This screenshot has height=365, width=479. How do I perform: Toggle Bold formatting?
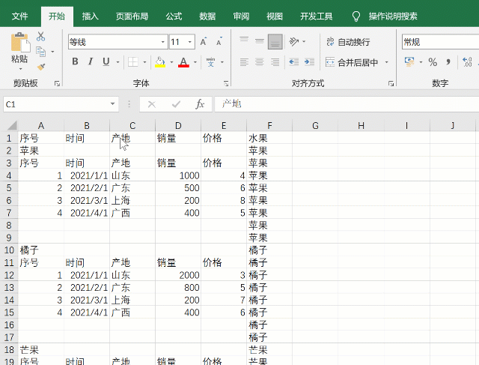75,61
